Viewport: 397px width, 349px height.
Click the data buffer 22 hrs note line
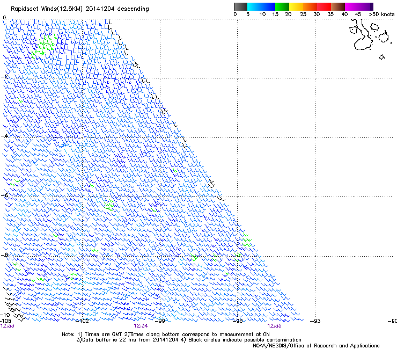(189, 340)
